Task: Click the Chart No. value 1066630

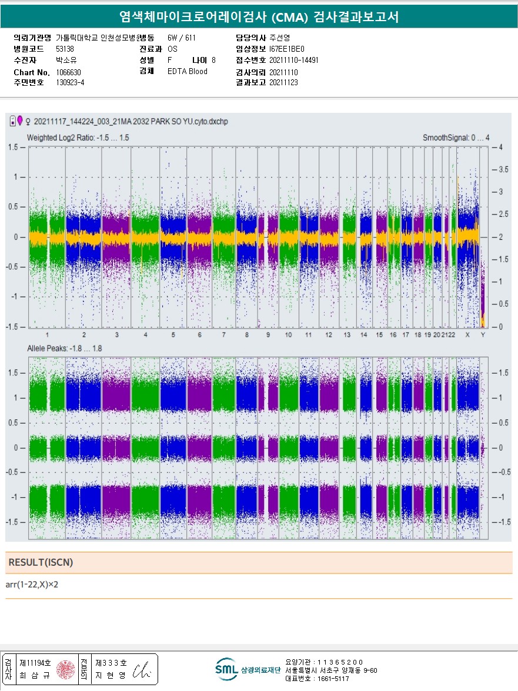Action: pos(68,72)
